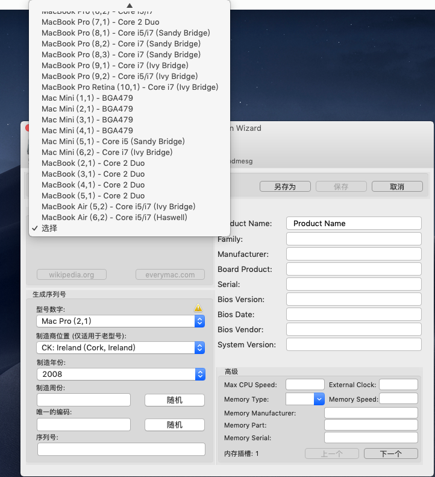The image size is (435, 477).
Task: Click the yellow warning triangle icon
Action: point(198,308)
